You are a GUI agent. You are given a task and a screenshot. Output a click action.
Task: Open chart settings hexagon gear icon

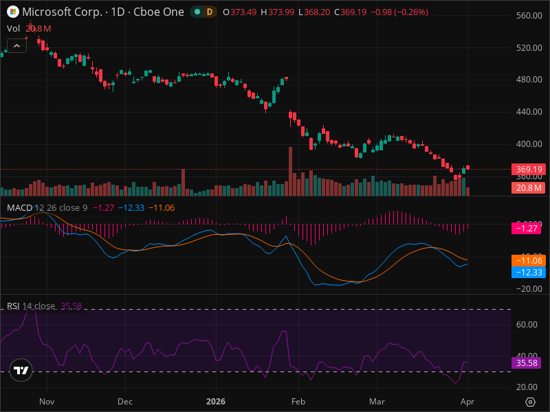pos(530,402)
